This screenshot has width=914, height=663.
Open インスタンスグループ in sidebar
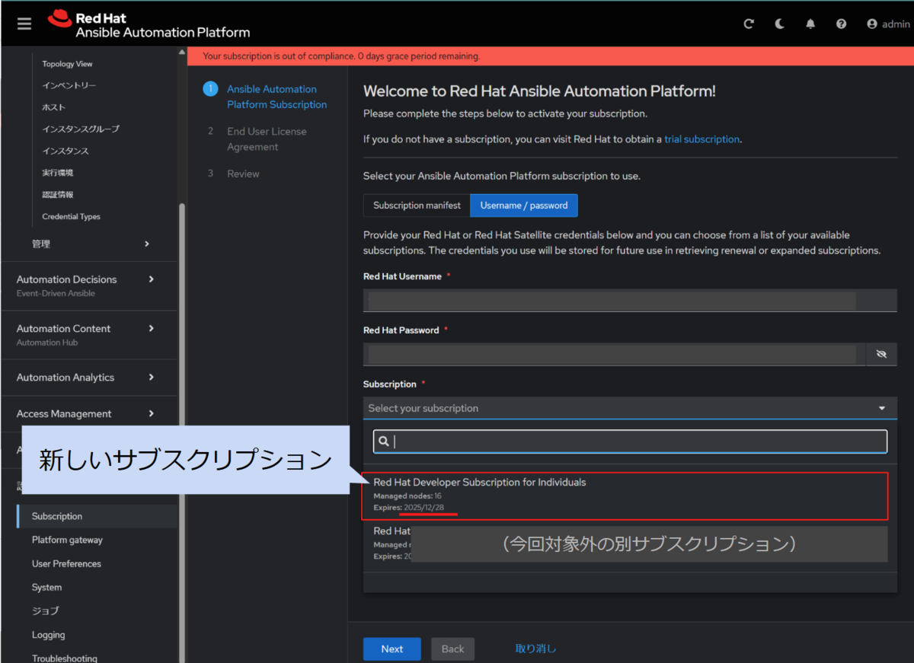[x=81, y=129]
